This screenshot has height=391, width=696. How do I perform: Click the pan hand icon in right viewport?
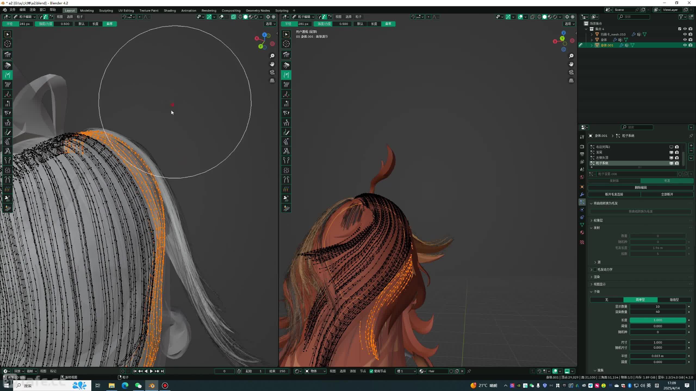pyautogui.click(x=571, y=64)
